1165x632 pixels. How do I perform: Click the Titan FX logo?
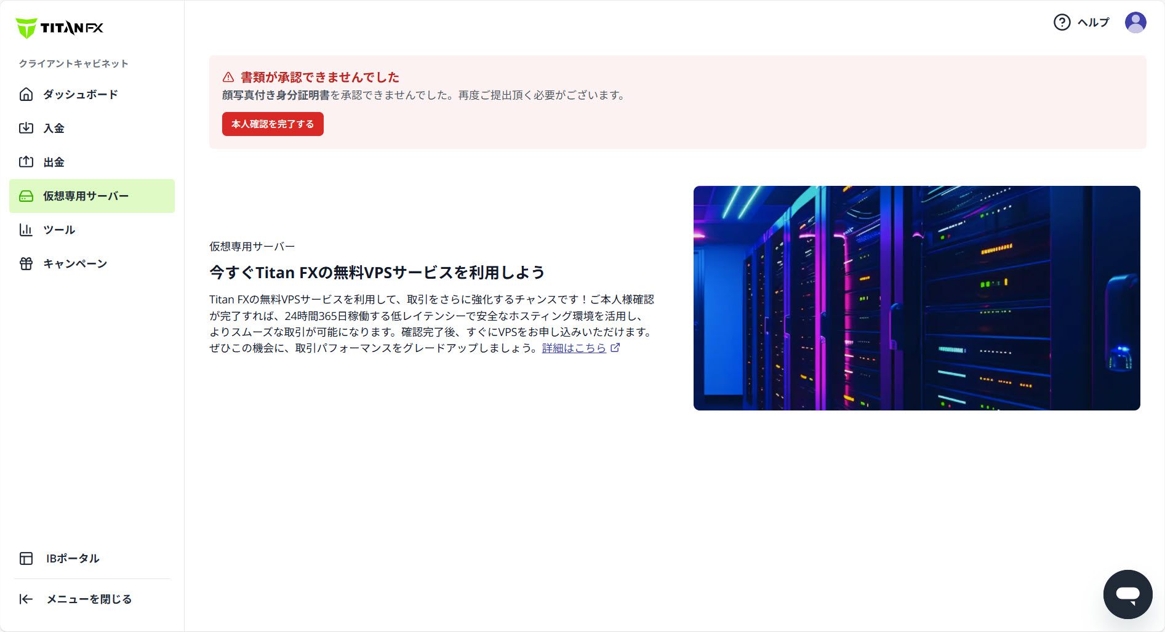[60, 28]
